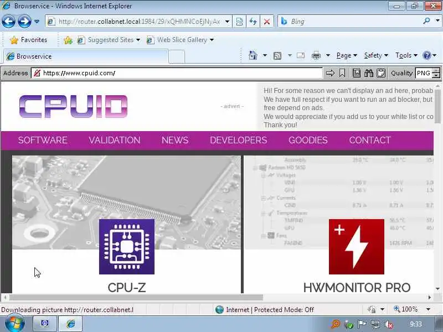Screen dimensions: 443x332
Task: Select the Browservice tab
Action: point(86,56)
